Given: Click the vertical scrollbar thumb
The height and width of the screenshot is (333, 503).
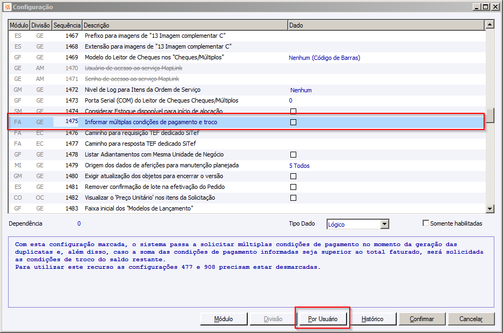Looking at the screenshot, I should (490, 116).
